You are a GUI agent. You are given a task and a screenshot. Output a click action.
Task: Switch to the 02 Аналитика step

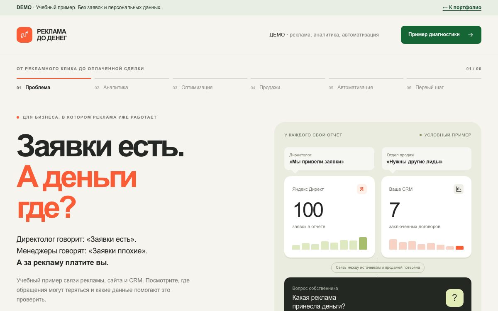132,85
